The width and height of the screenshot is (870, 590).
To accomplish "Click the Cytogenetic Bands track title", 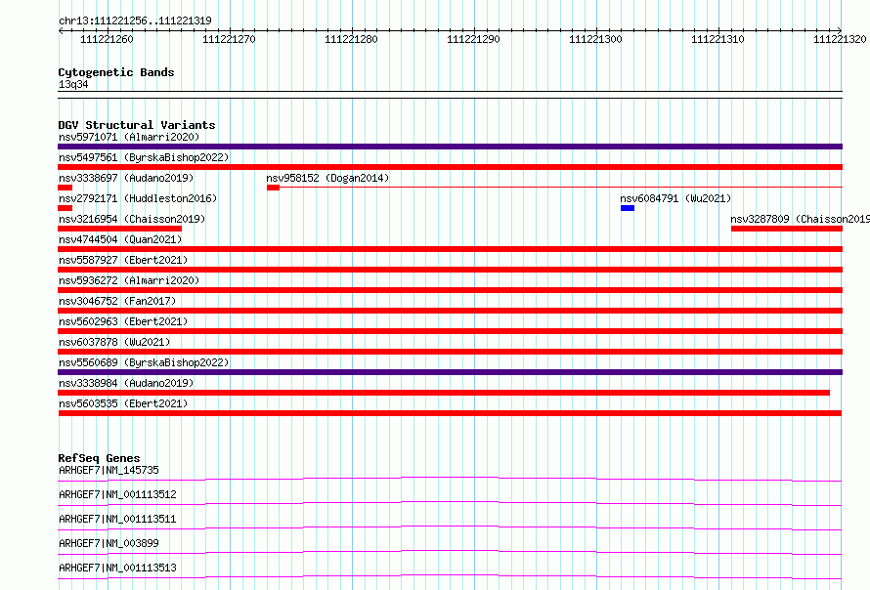I will 116,72.
